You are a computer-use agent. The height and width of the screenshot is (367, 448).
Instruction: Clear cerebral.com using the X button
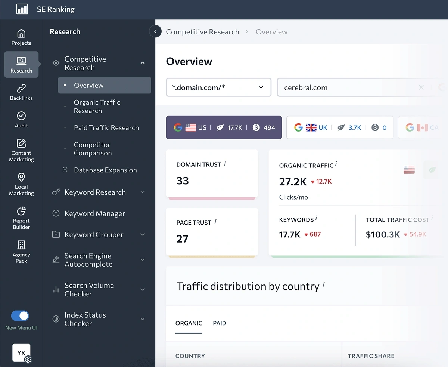coord(421,87)
